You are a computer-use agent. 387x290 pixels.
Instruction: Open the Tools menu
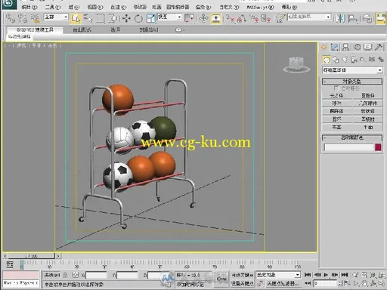coord(52,7)
